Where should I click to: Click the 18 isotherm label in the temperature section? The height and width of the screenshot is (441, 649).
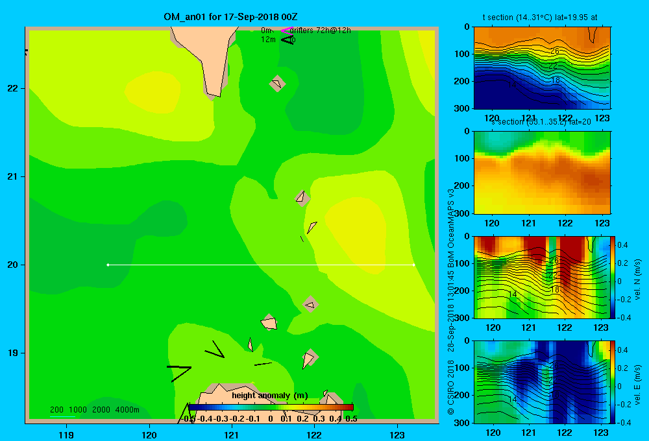(556, 80)
